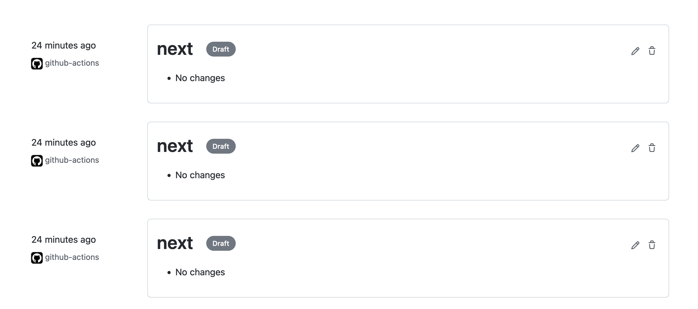Click the Draft badge on the first release

221,49
